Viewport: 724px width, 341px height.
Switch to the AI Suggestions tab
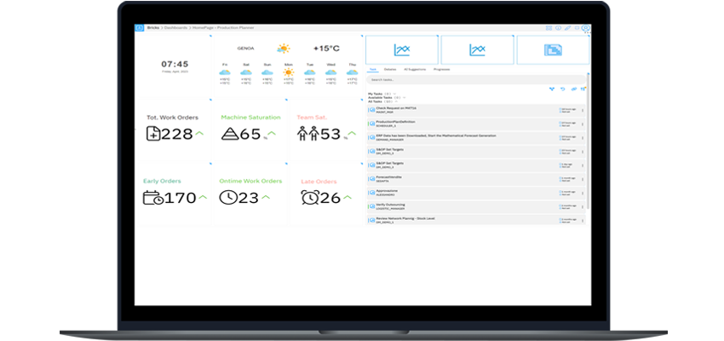coord(414,69)
